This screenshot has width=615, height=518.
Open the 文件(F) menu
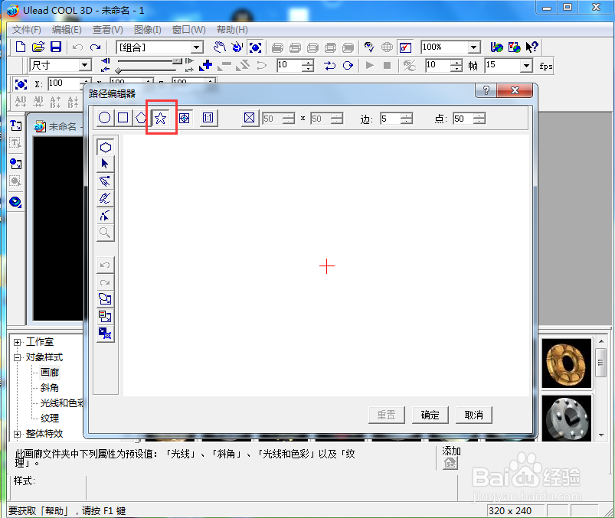pyautogui.click(x=27, y=30)
